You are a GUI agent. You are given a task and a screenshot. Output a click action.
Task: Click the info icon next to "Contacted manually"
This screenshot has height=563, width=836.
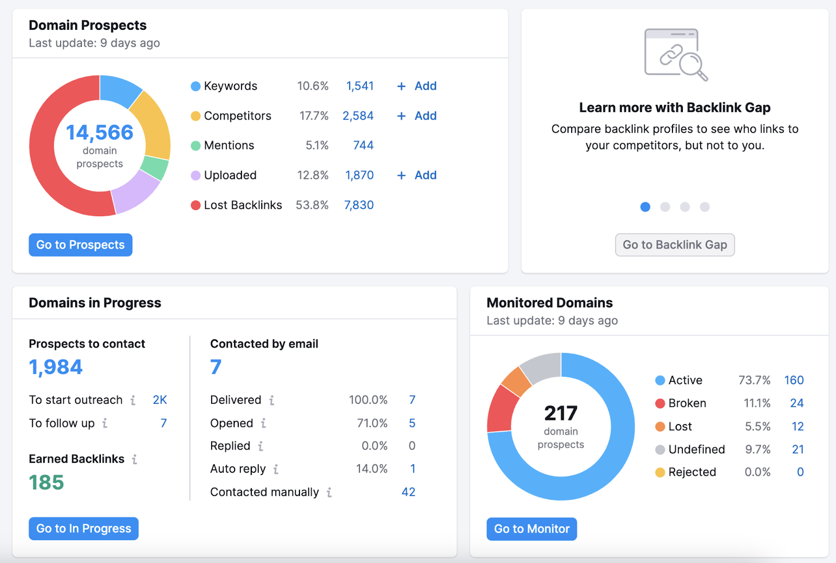(x=328, y=492)
